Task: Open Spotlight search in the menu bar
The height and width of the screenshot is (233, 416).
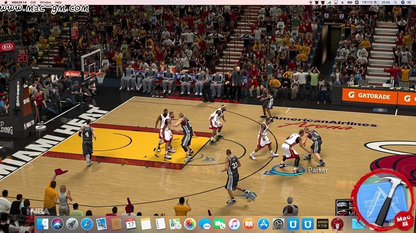Action: pos(395,2)
